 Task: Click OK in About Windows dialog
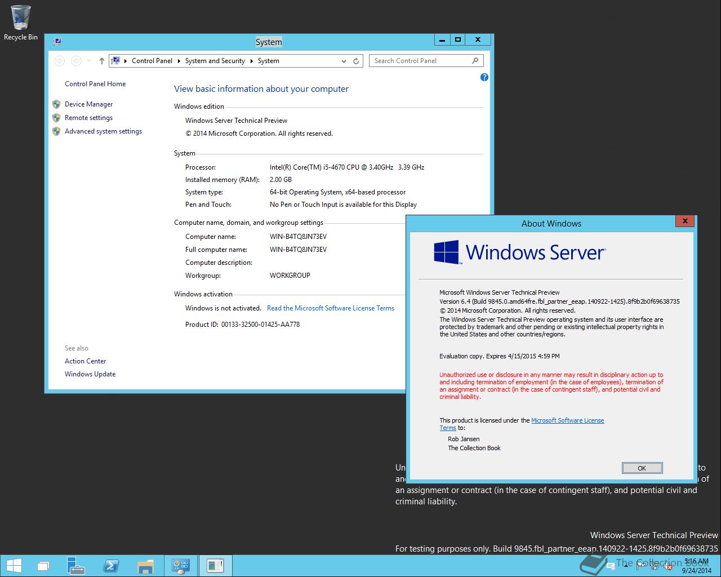(x=642, y=468)
